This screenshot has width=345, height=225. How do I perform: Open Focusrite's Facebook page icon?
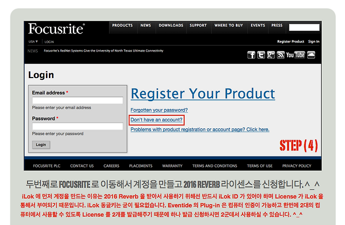coord(251,55)
